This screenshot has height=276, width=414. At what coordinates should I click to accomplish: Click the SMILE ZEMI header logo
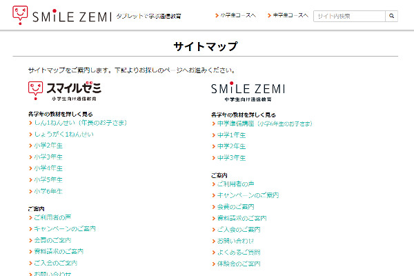(62, 15)
